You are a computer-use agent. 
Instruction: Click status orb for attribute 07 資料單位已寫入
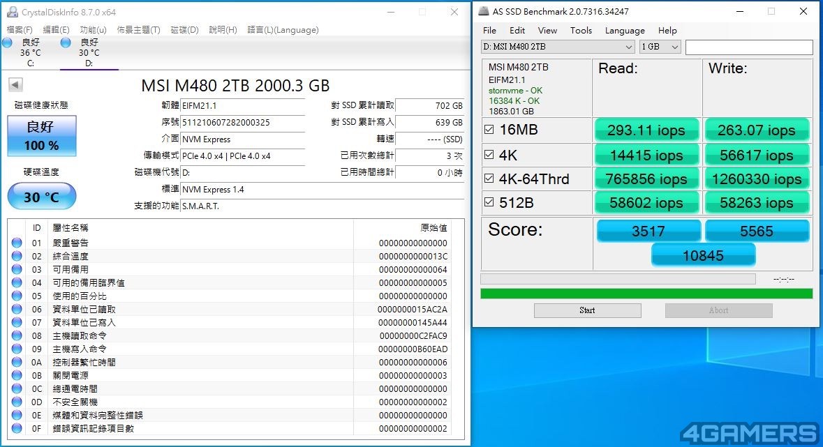(17, 322)
